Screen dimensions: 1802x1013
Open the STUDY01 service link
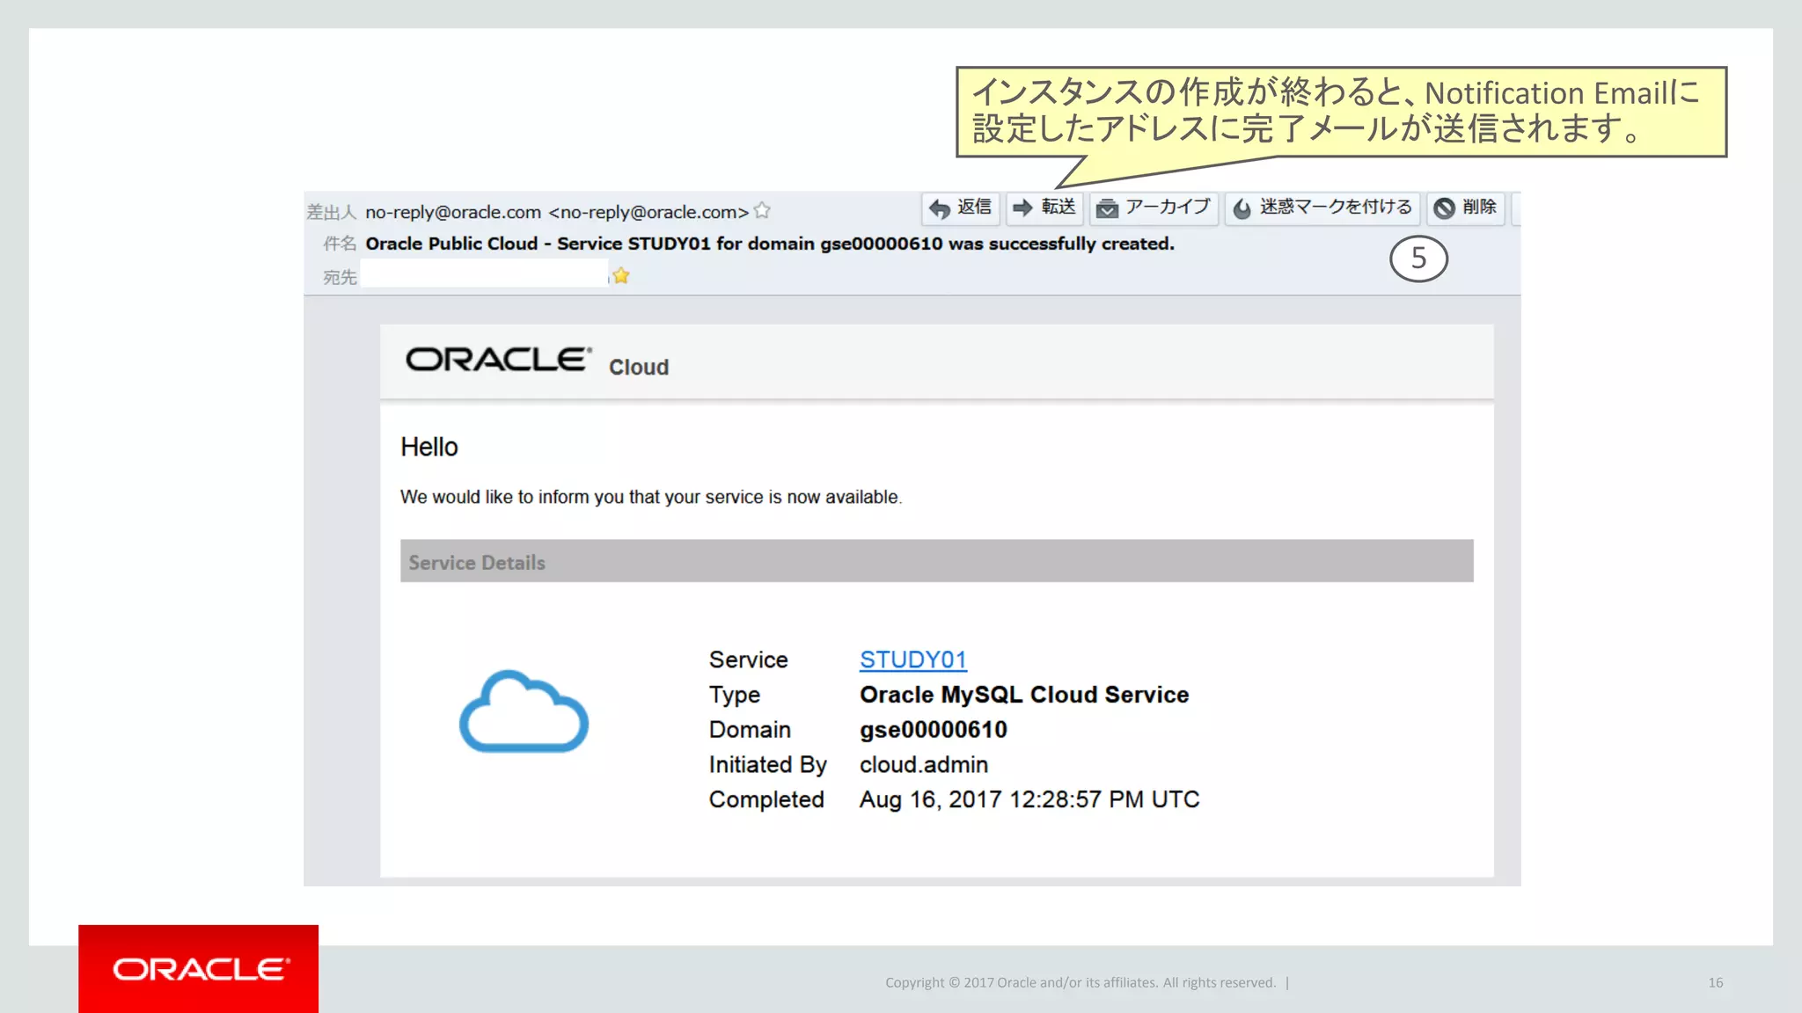912,660
